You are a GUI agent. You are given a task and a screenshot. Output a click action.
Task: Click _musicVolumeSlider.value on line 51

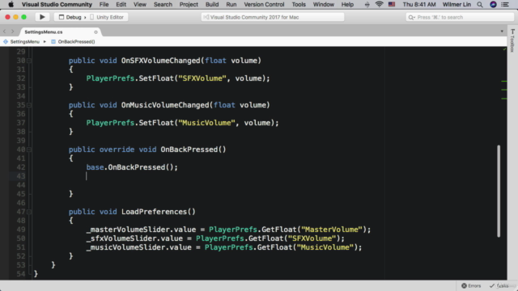(138, 247)
